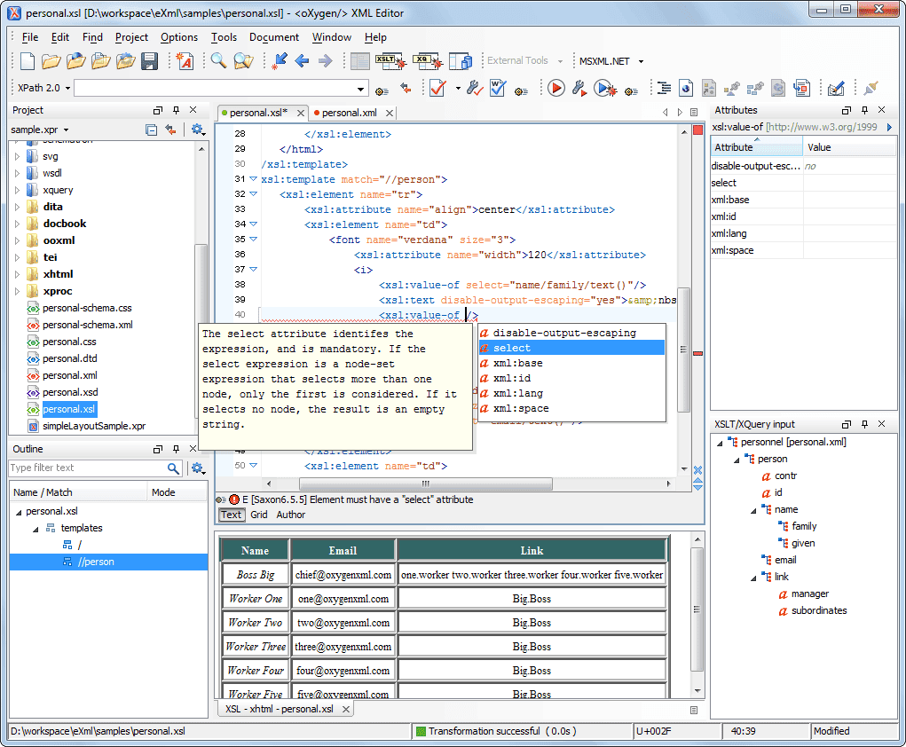Click the XPath options gear icon
Screen dimensions: 906x747
coord(382,90)
